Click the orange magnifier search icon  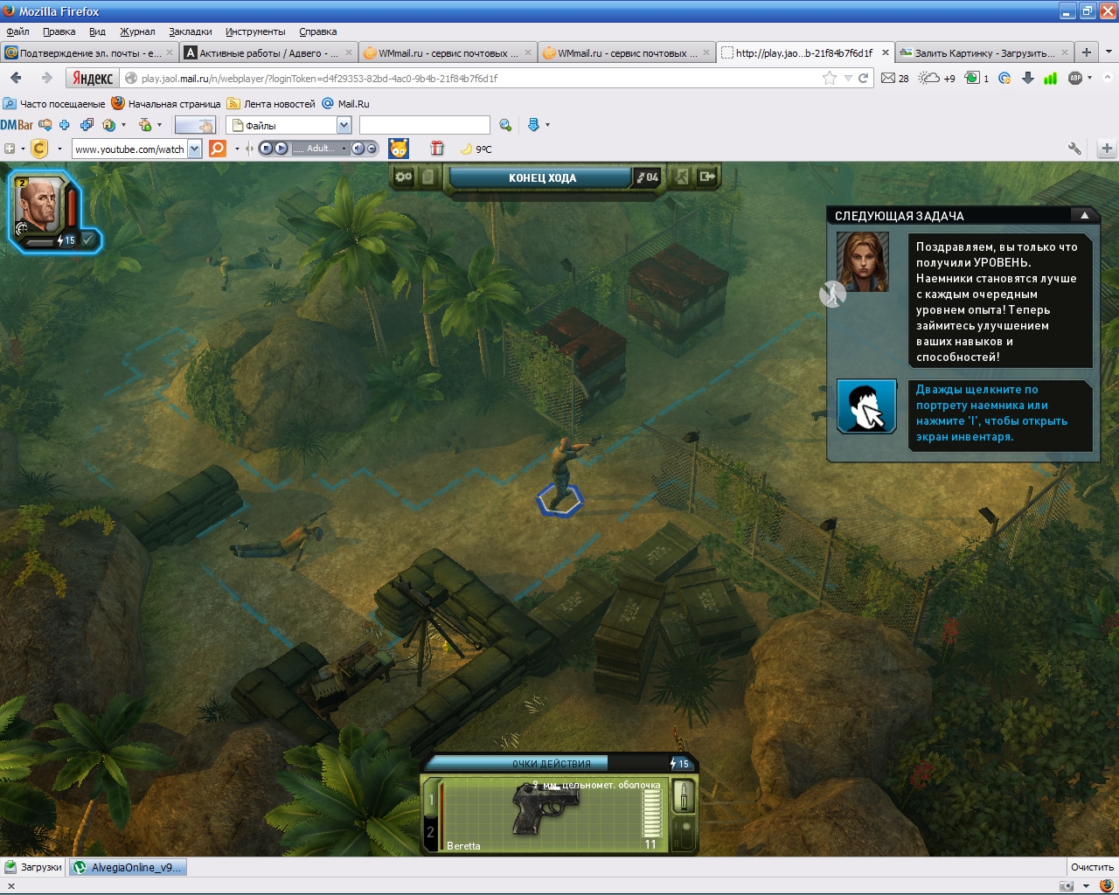click(x=218, y=149)
